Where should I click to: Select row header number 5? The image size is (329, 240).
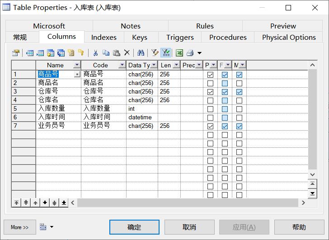click(23, 108)
